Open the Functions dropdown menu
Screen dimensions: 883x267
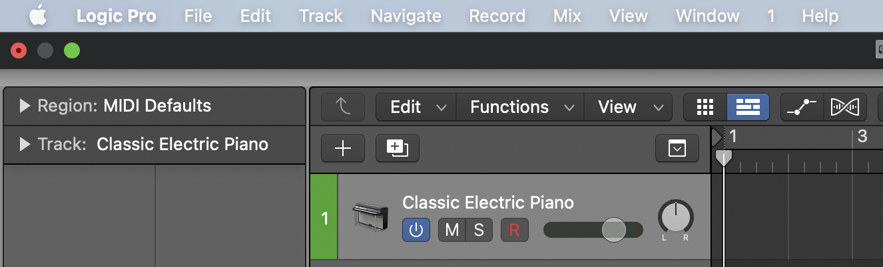click(x=520, y=107)
